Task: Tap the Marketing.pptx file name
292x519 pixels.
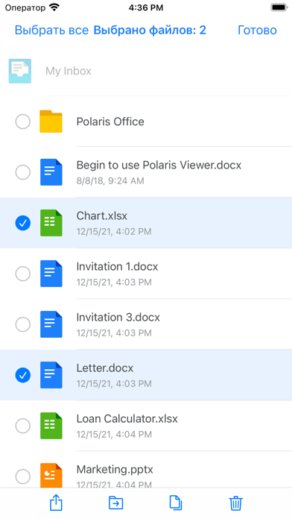Action: 115,469
